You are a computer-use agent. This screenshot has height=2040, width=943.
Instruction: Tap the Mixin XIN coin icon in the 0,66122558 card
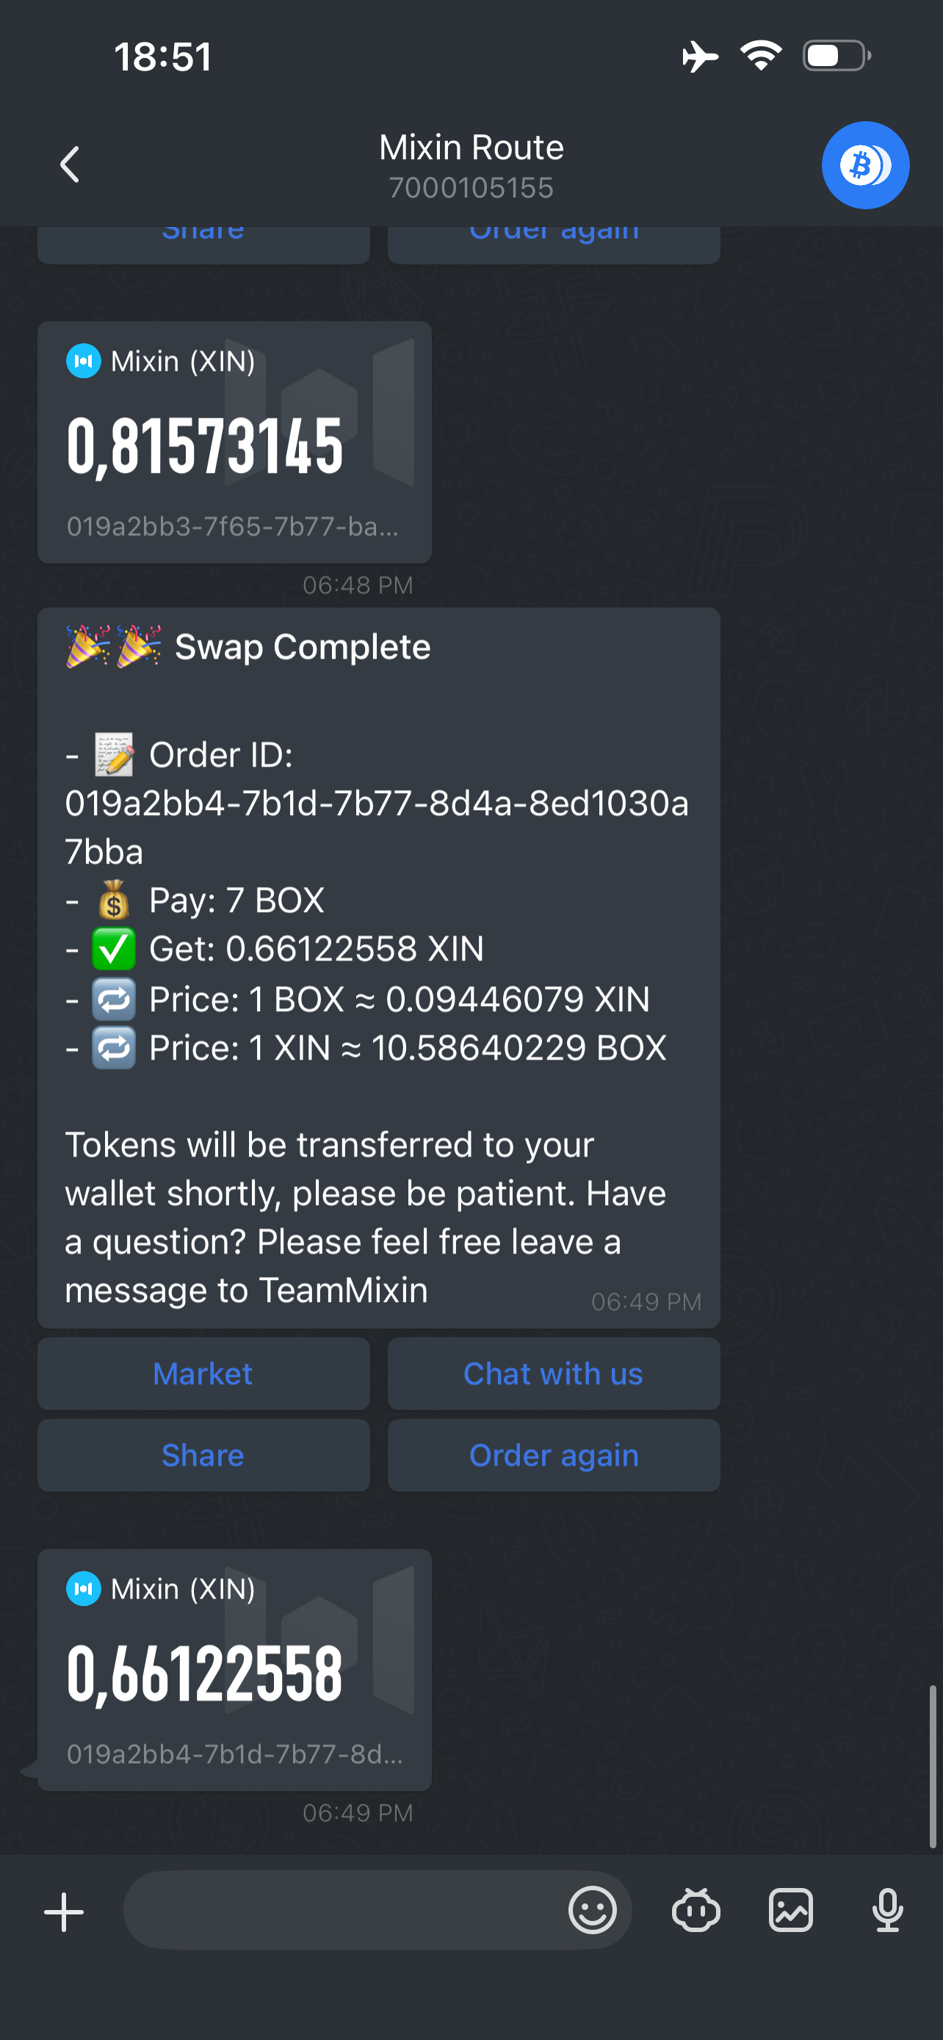pyautogui.click(x=83, y=1588)
